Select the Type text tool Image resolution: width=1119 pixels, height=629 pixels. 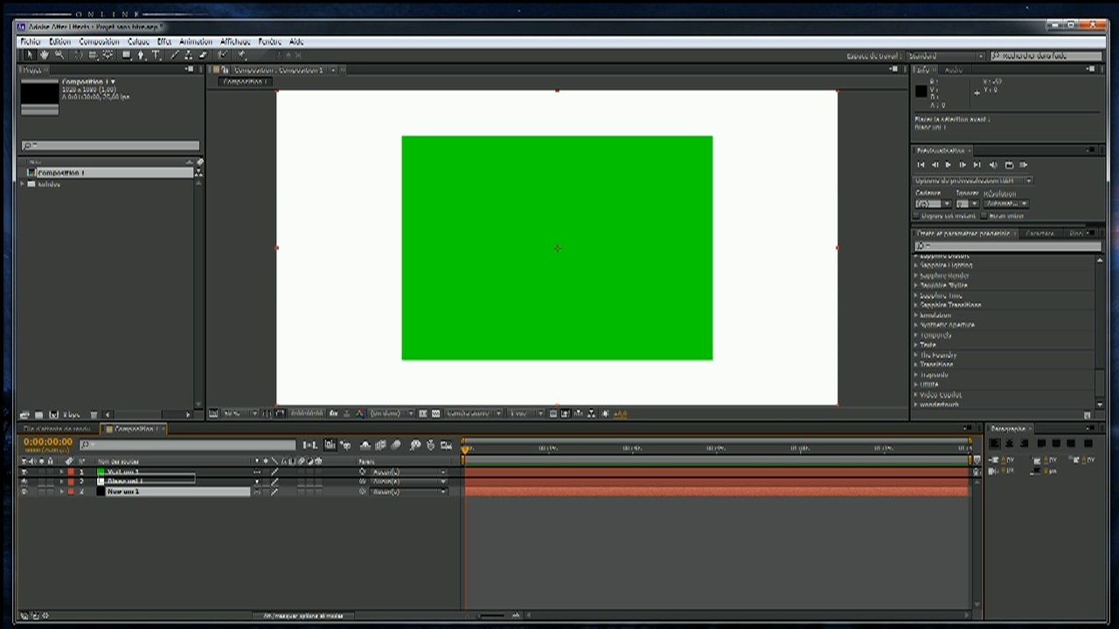pyautogui.click(x=156, y=55)
